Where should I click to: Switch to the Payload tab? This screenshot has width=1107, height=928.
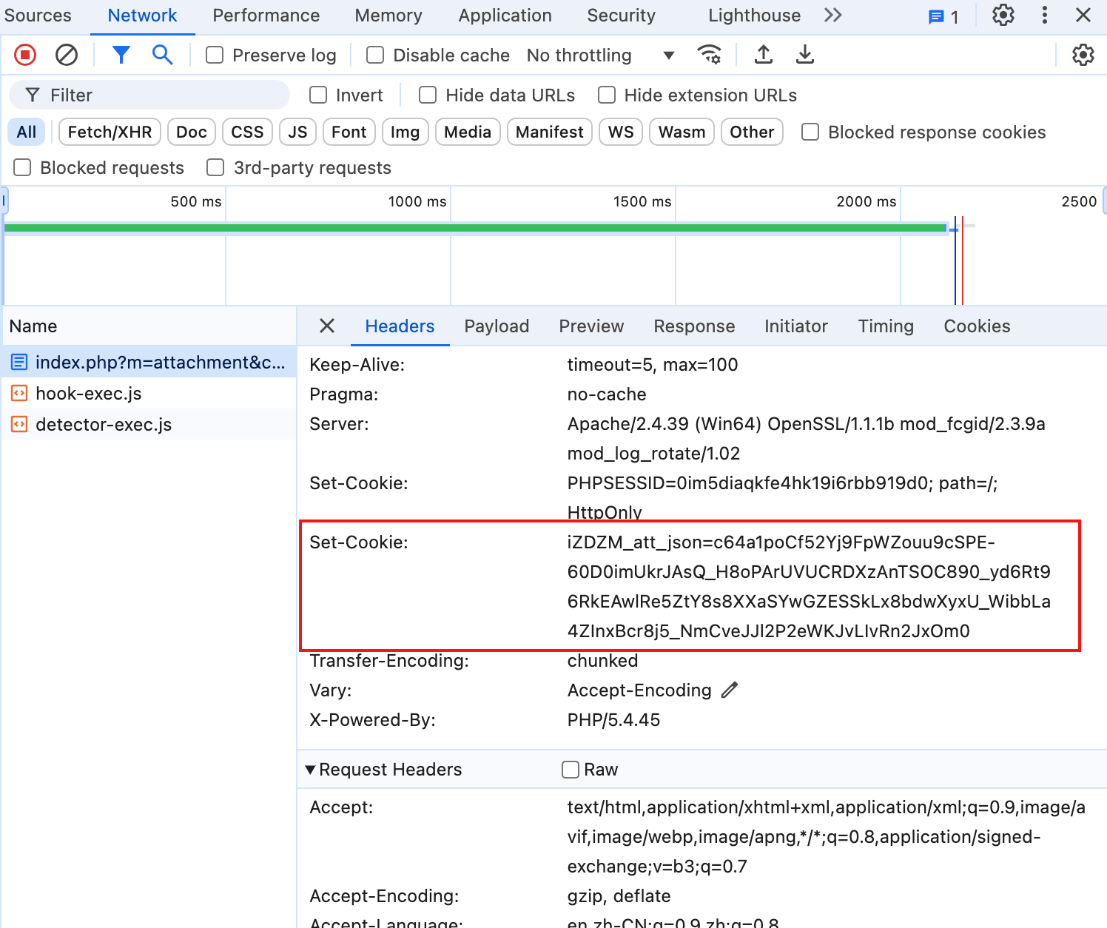coord(497,326)
